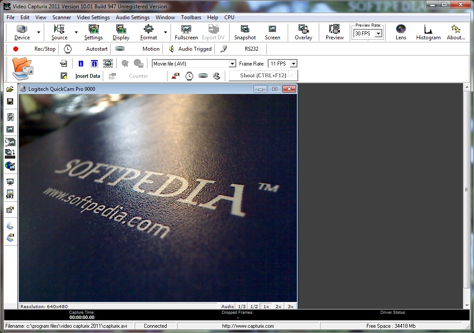
Task: Click the sidebar presentation screen icon
Action: pos(10,182)
